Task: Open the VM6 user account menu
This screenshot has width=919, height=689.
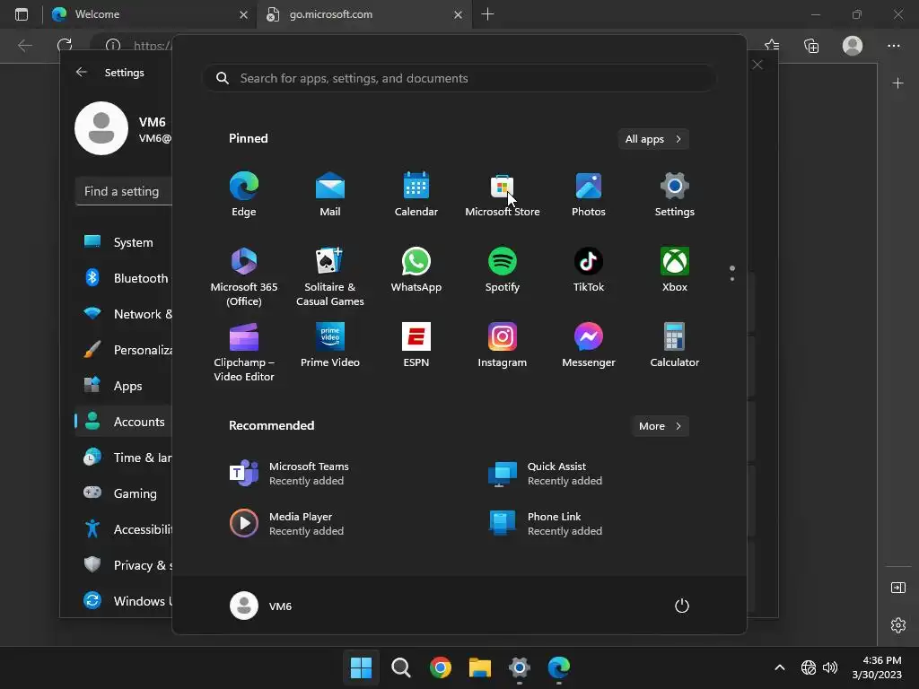Action: tap(261, 606)
